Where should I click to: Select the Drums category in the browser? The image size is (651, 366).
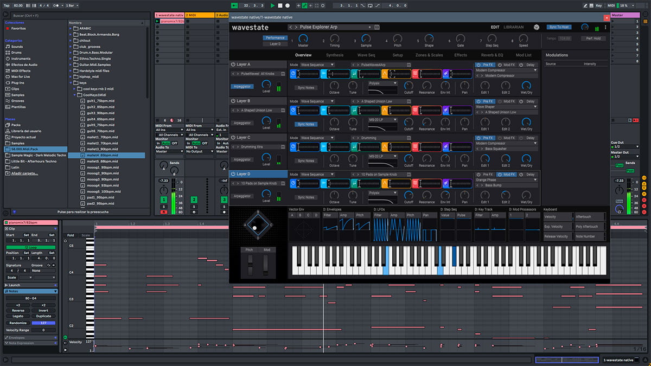pyautogui.click(x=17, y=53)
